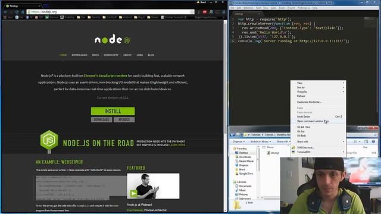This screenshot has height=214, width=381.
Task: Expand the Sort by submenu
Action: tap(318, 87)
